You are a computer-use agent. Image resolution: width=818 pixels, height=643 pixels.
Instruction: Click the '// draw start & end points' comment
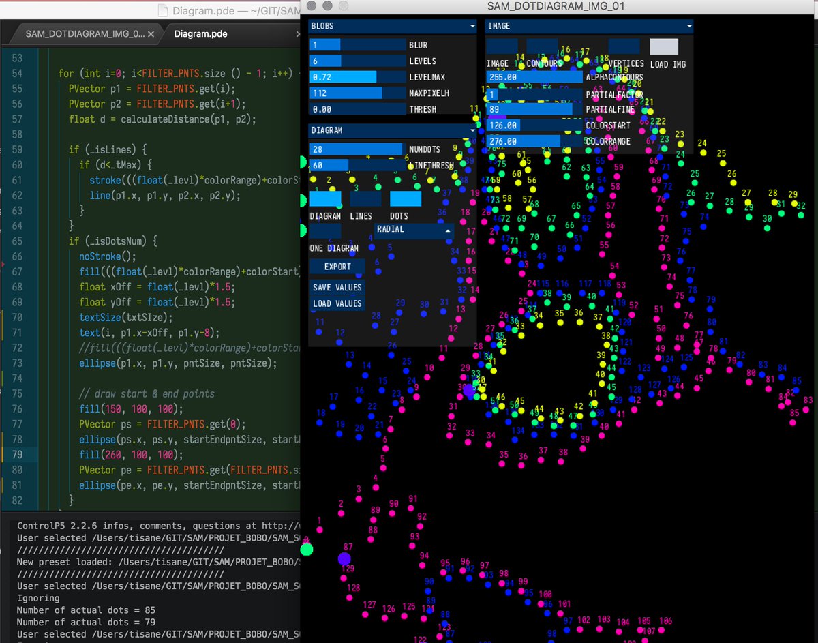point(147,394)
